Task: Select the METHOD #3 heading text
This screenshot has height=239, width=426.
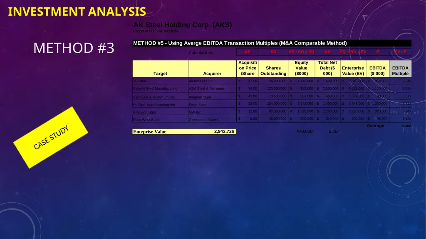Action: (74, 48)
